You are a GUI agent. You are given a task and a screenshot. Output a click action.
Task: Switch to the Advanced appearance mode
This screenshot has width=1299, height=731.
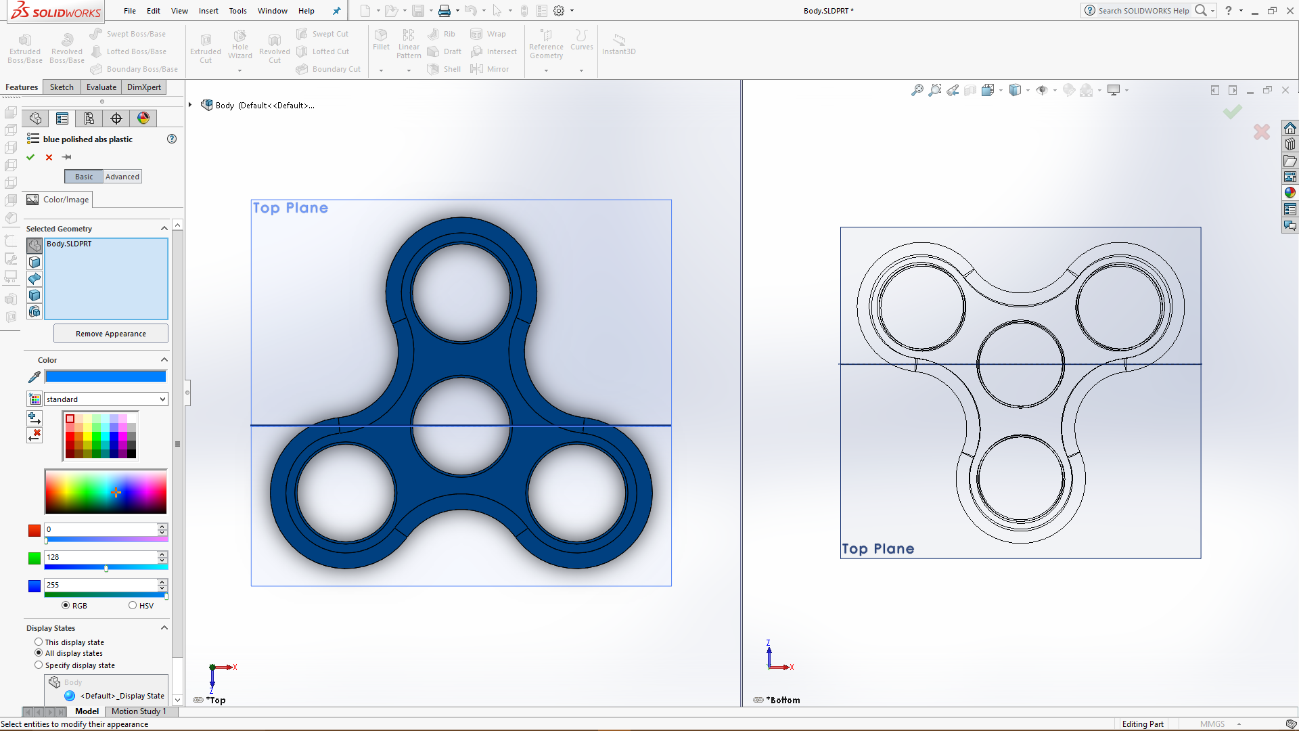point(122,177)
